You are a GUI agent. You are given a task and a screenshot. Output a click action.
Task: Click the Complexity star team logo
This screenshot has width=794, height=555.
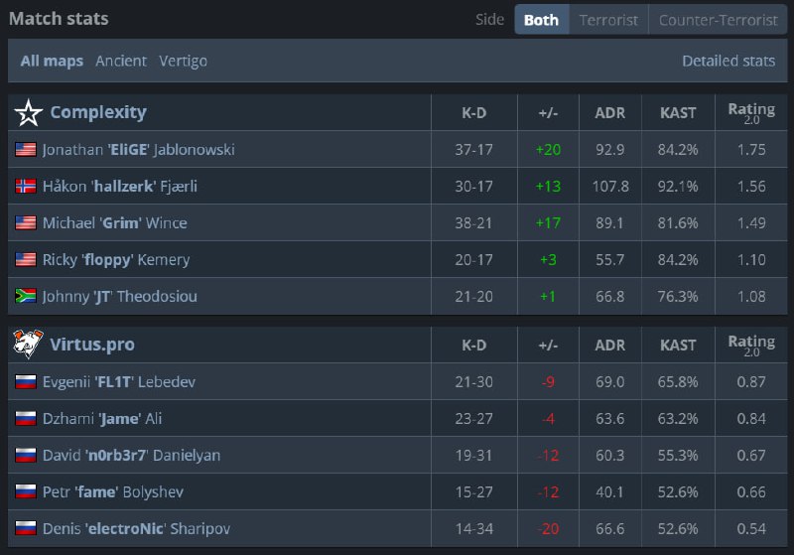[29, 113]
